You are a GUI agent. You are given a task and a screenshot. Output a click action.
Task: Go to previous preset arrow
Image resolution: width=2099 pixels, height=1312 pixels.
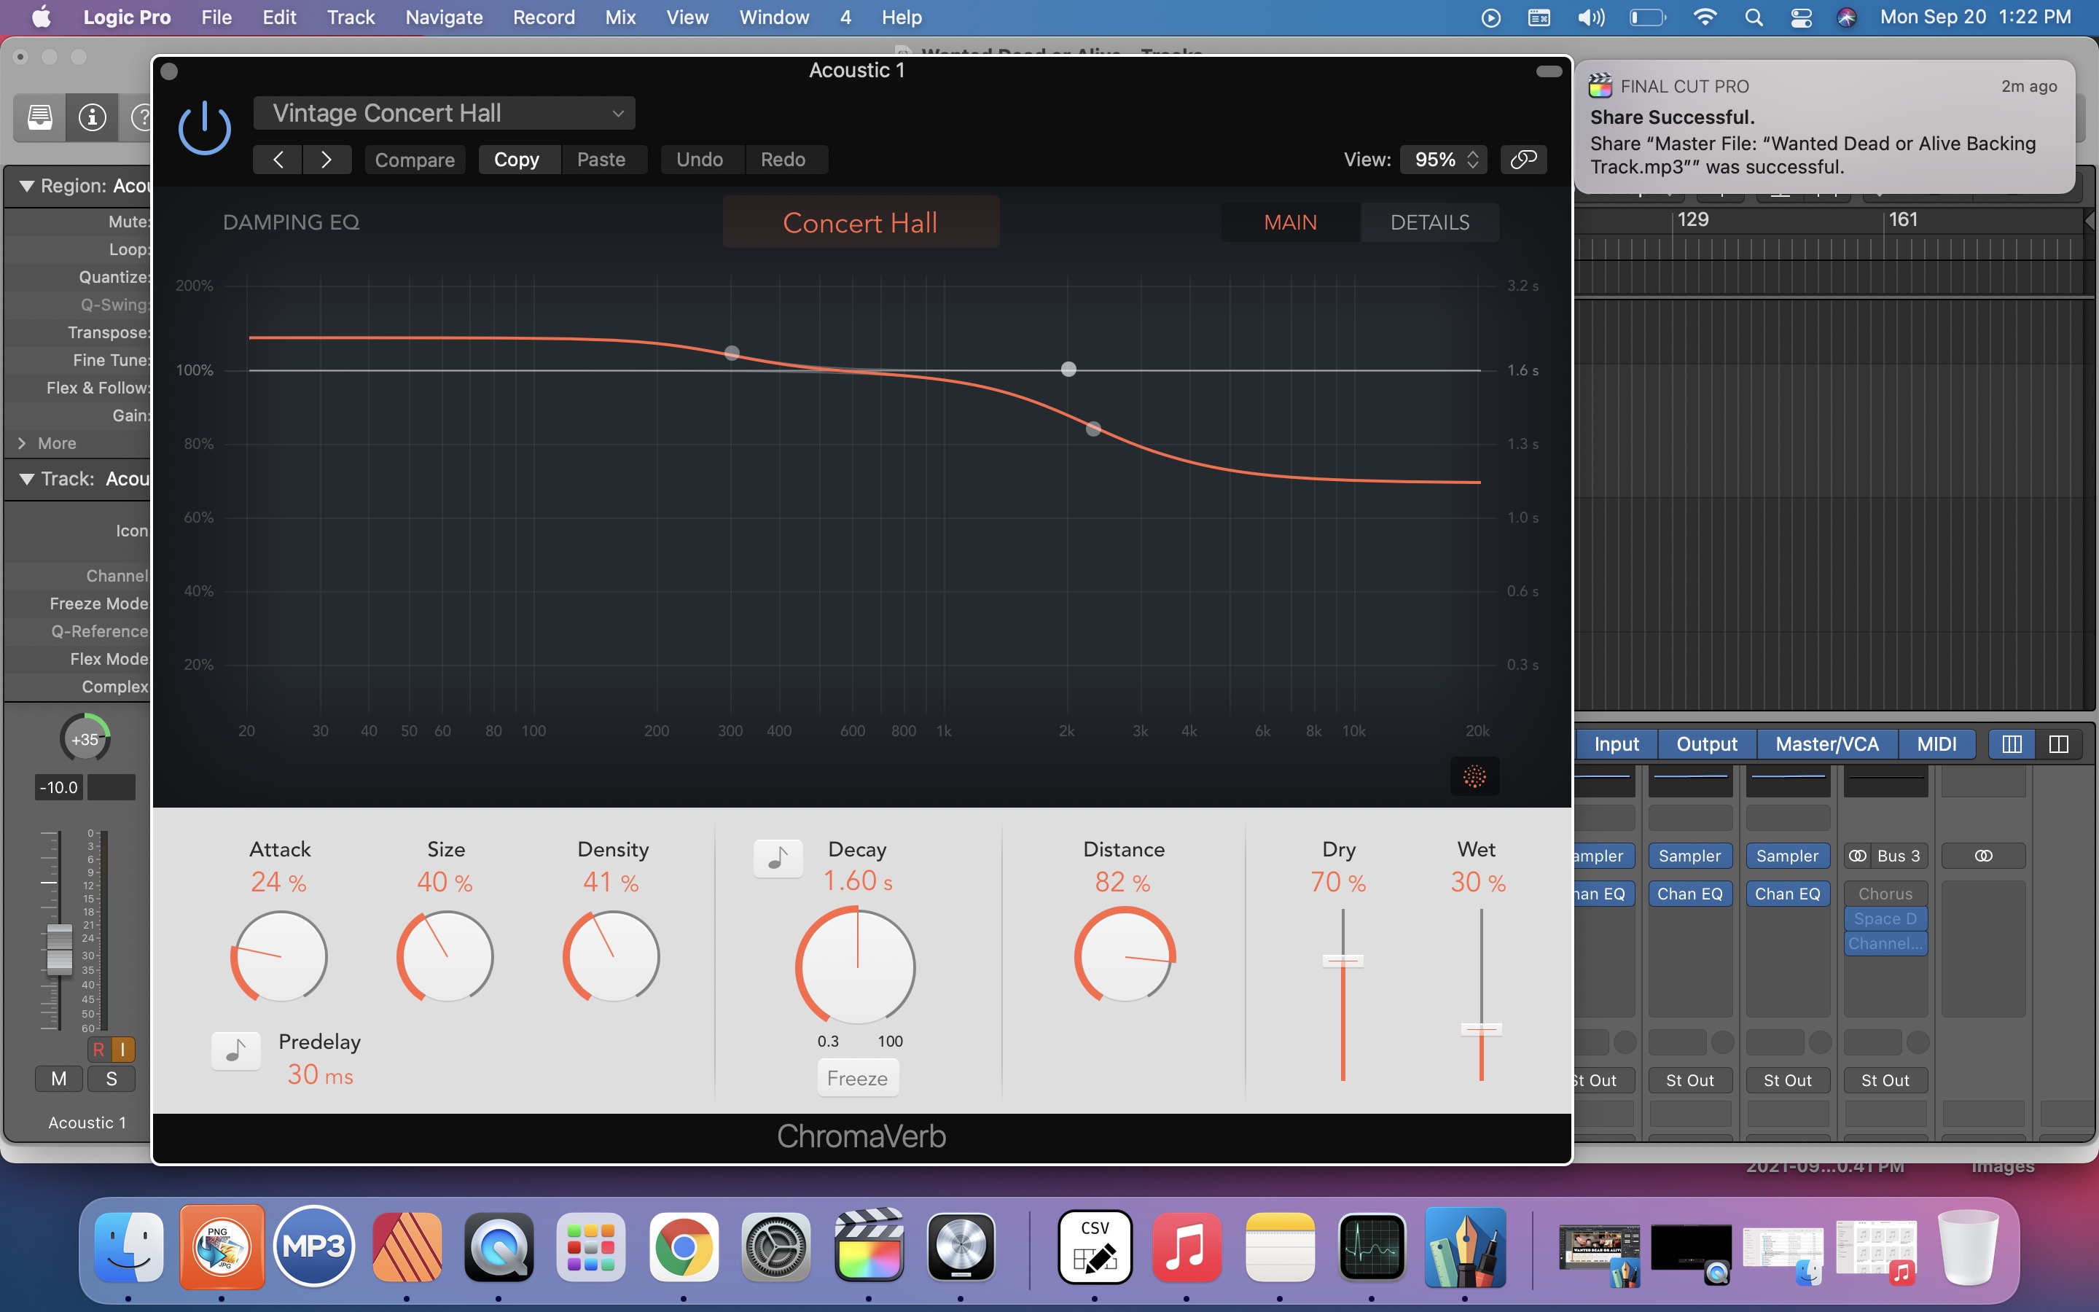(278, 160)
